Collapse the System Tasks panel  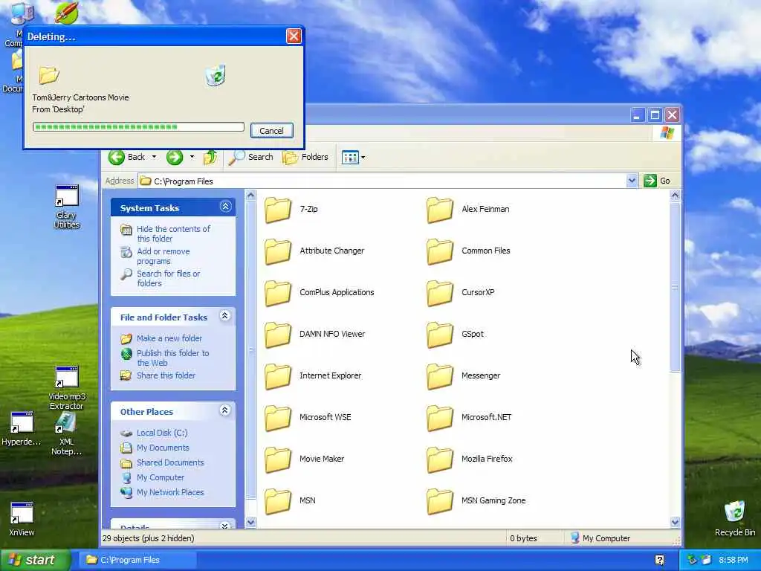click(225, 207)
